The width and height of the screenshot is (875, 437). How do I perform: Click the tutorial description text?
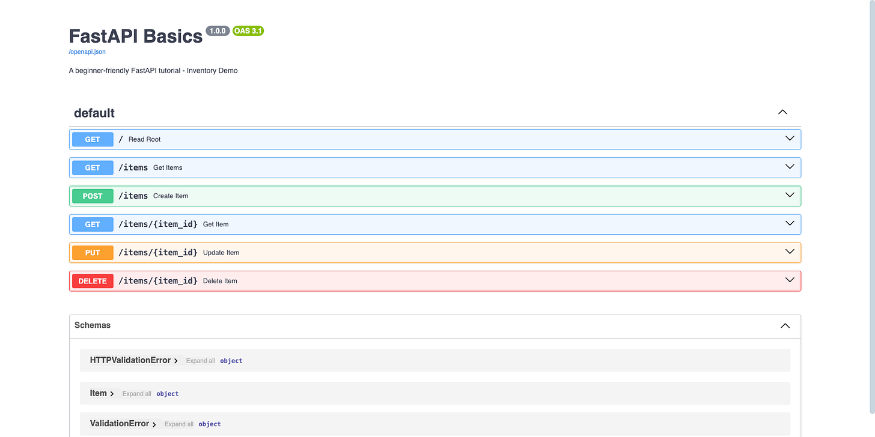point(153,70)
